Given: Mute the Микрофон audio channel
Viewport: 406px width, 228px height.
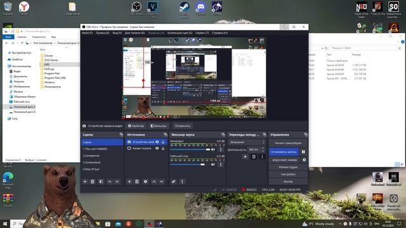Looking at the screenshot, I should (x=213, y=149).
